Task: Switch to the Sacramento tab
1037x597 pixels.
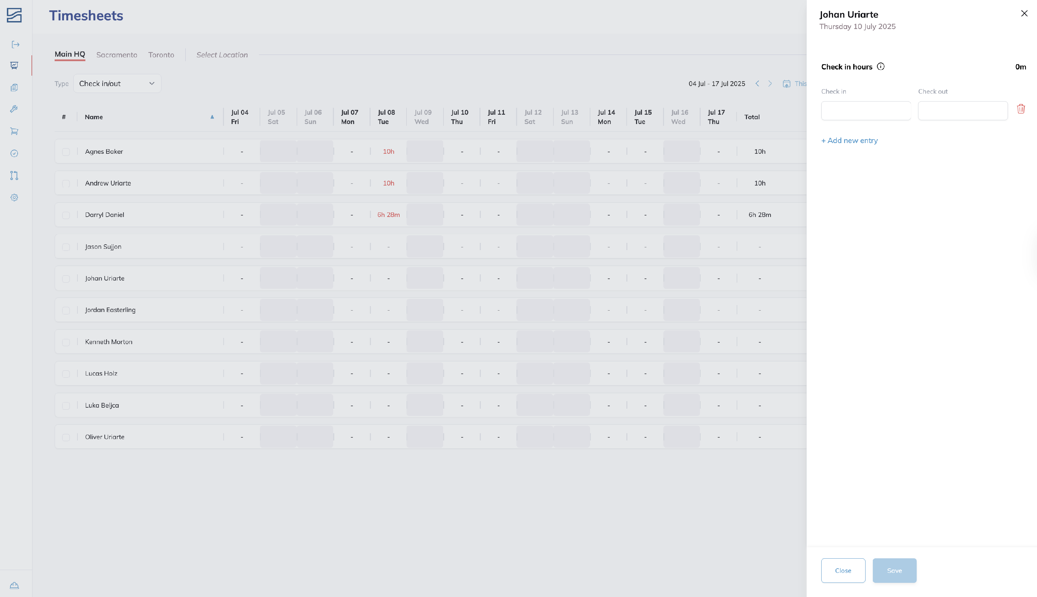Action: [116, 55]
